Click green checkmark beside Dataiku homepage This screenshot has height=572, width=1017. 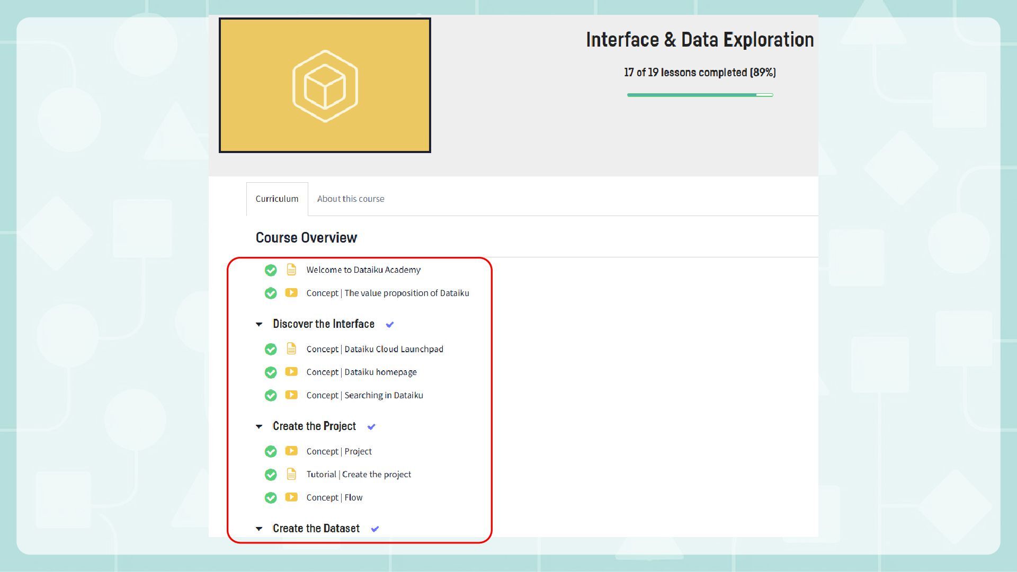pyautogui.click(x=271, y=372)
